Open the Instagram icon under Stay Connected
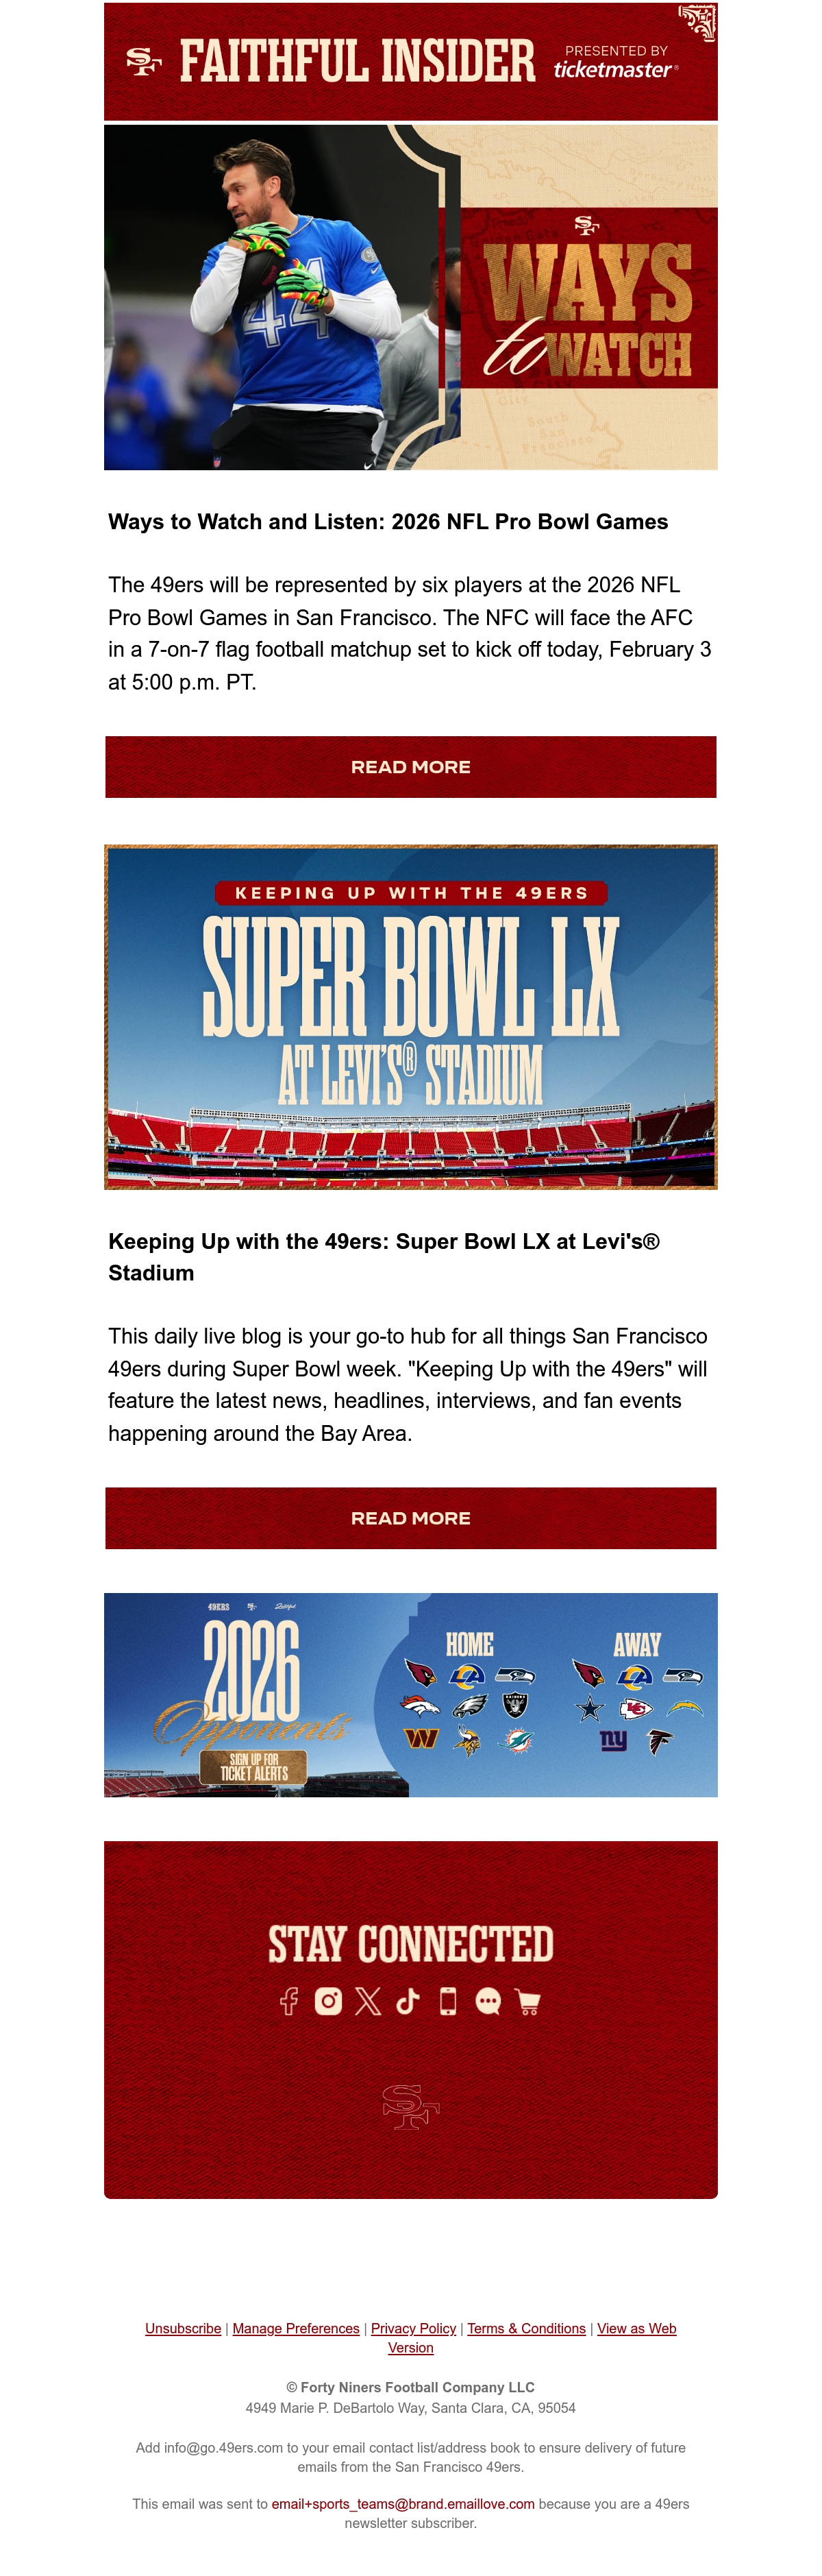The height and width of the screenshot is (2576, 822). pyautogui.click(x=329, y=2001)
